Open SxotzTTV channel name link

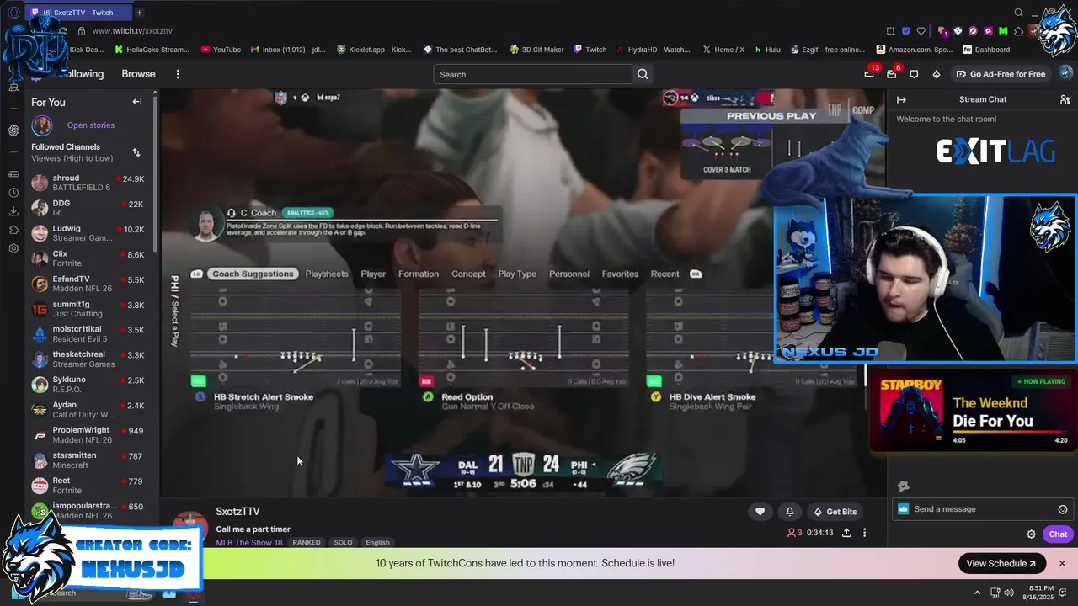[x=237, y=512]
